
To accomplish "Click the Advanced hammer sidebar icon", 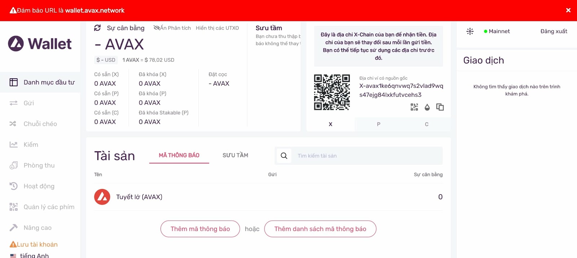I will pyautogui.click(x=14, y=228).
